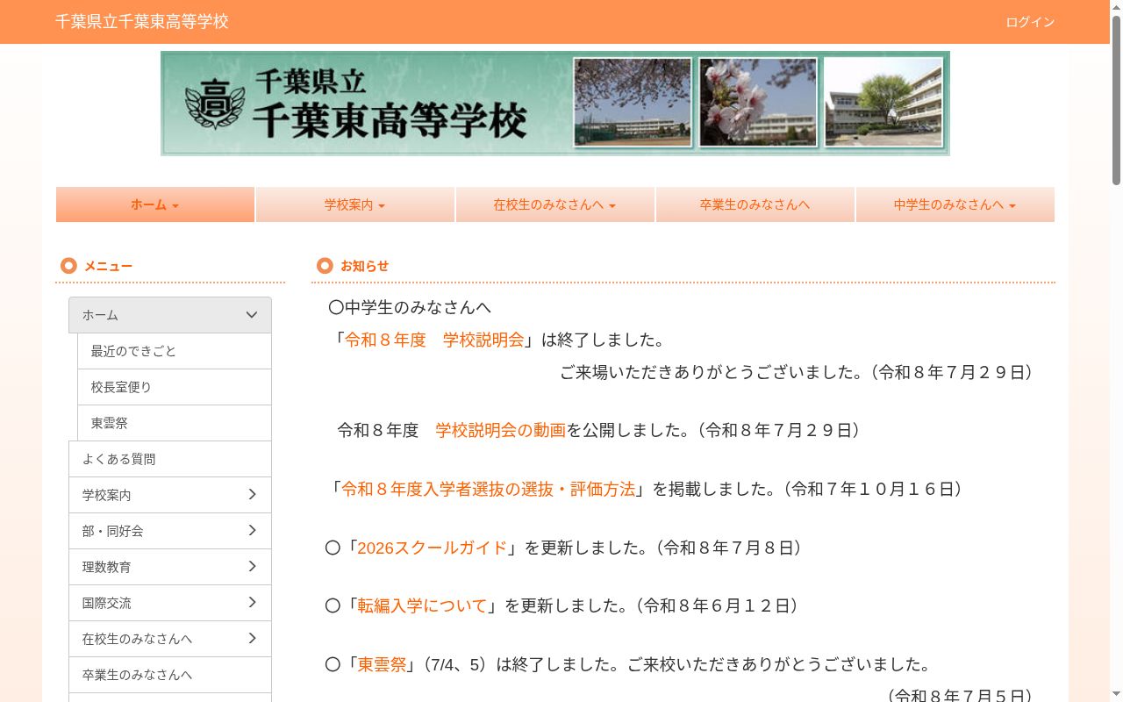Go to 卒業生のみなさんへ in the top navigation
The width and height of the screenshot is (1123, 702).
[755, 204]
